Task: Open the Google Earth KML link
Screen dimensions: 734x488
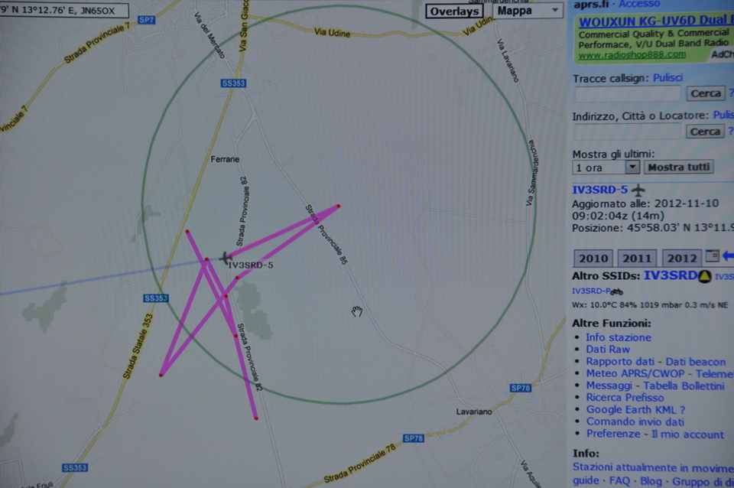Action: click(635, 410)
